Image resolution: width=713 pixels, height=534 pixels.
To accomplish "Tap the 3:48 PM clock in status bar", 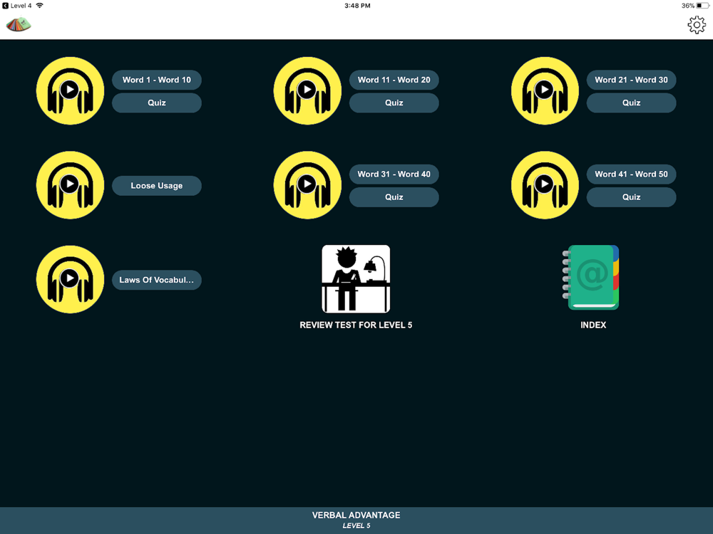I will [357, 6].
